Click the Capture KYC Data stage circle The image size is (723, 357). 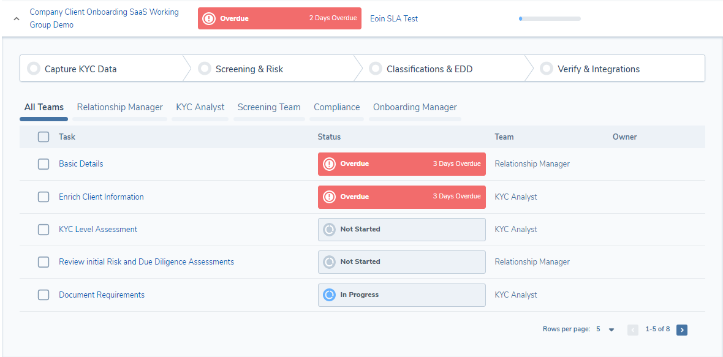pos(34,69)
